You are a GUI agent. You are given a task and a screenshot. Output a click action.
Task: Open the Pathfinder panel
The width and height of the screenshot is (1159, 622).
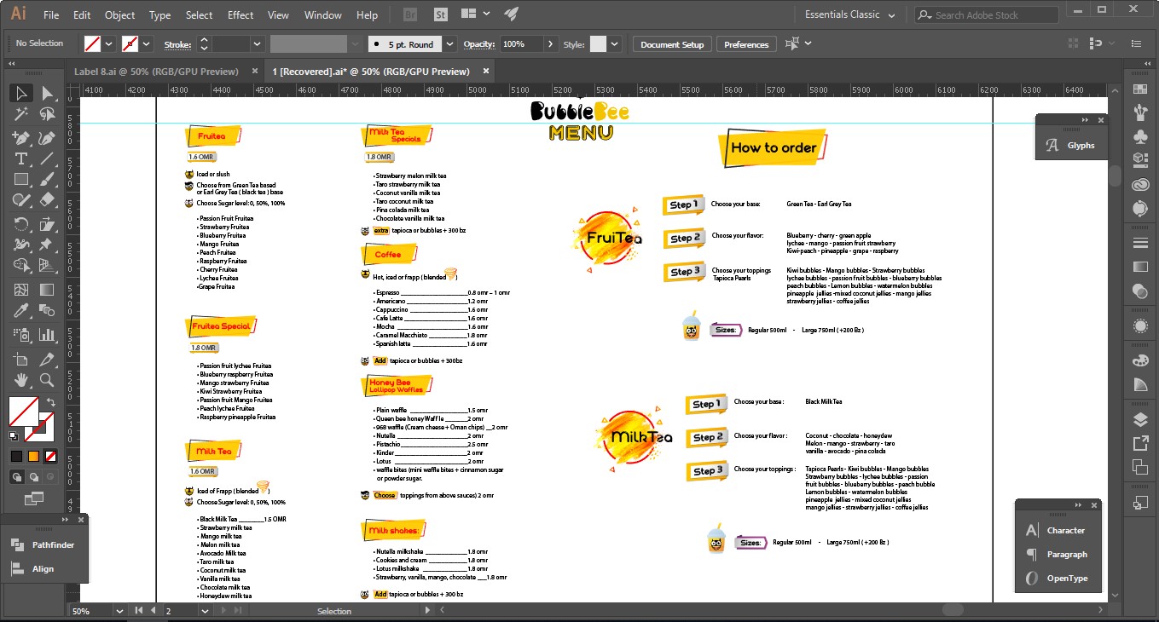pyautogui.click(x=53, y=545)
